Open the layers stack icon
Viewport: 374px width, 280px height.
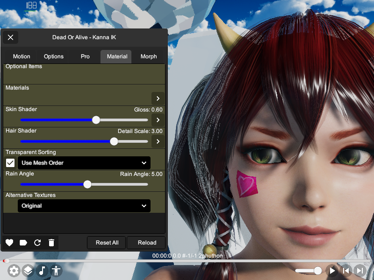28,271
